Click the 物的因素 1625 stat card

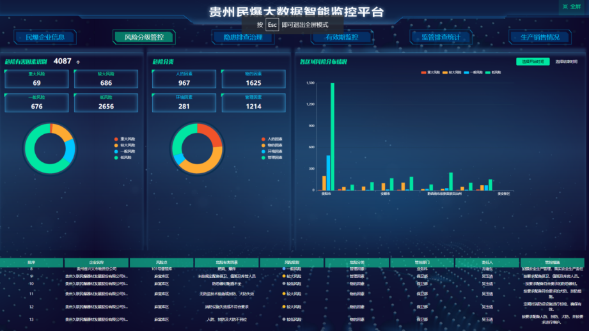tap(253, 79)
